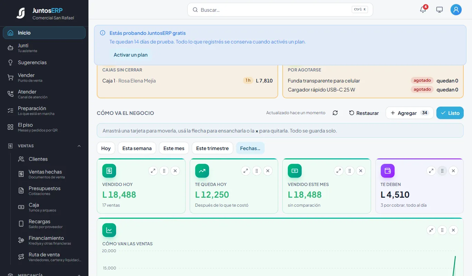Select the Hoy date filter
The image size is (472, 276).
[106, 148]
